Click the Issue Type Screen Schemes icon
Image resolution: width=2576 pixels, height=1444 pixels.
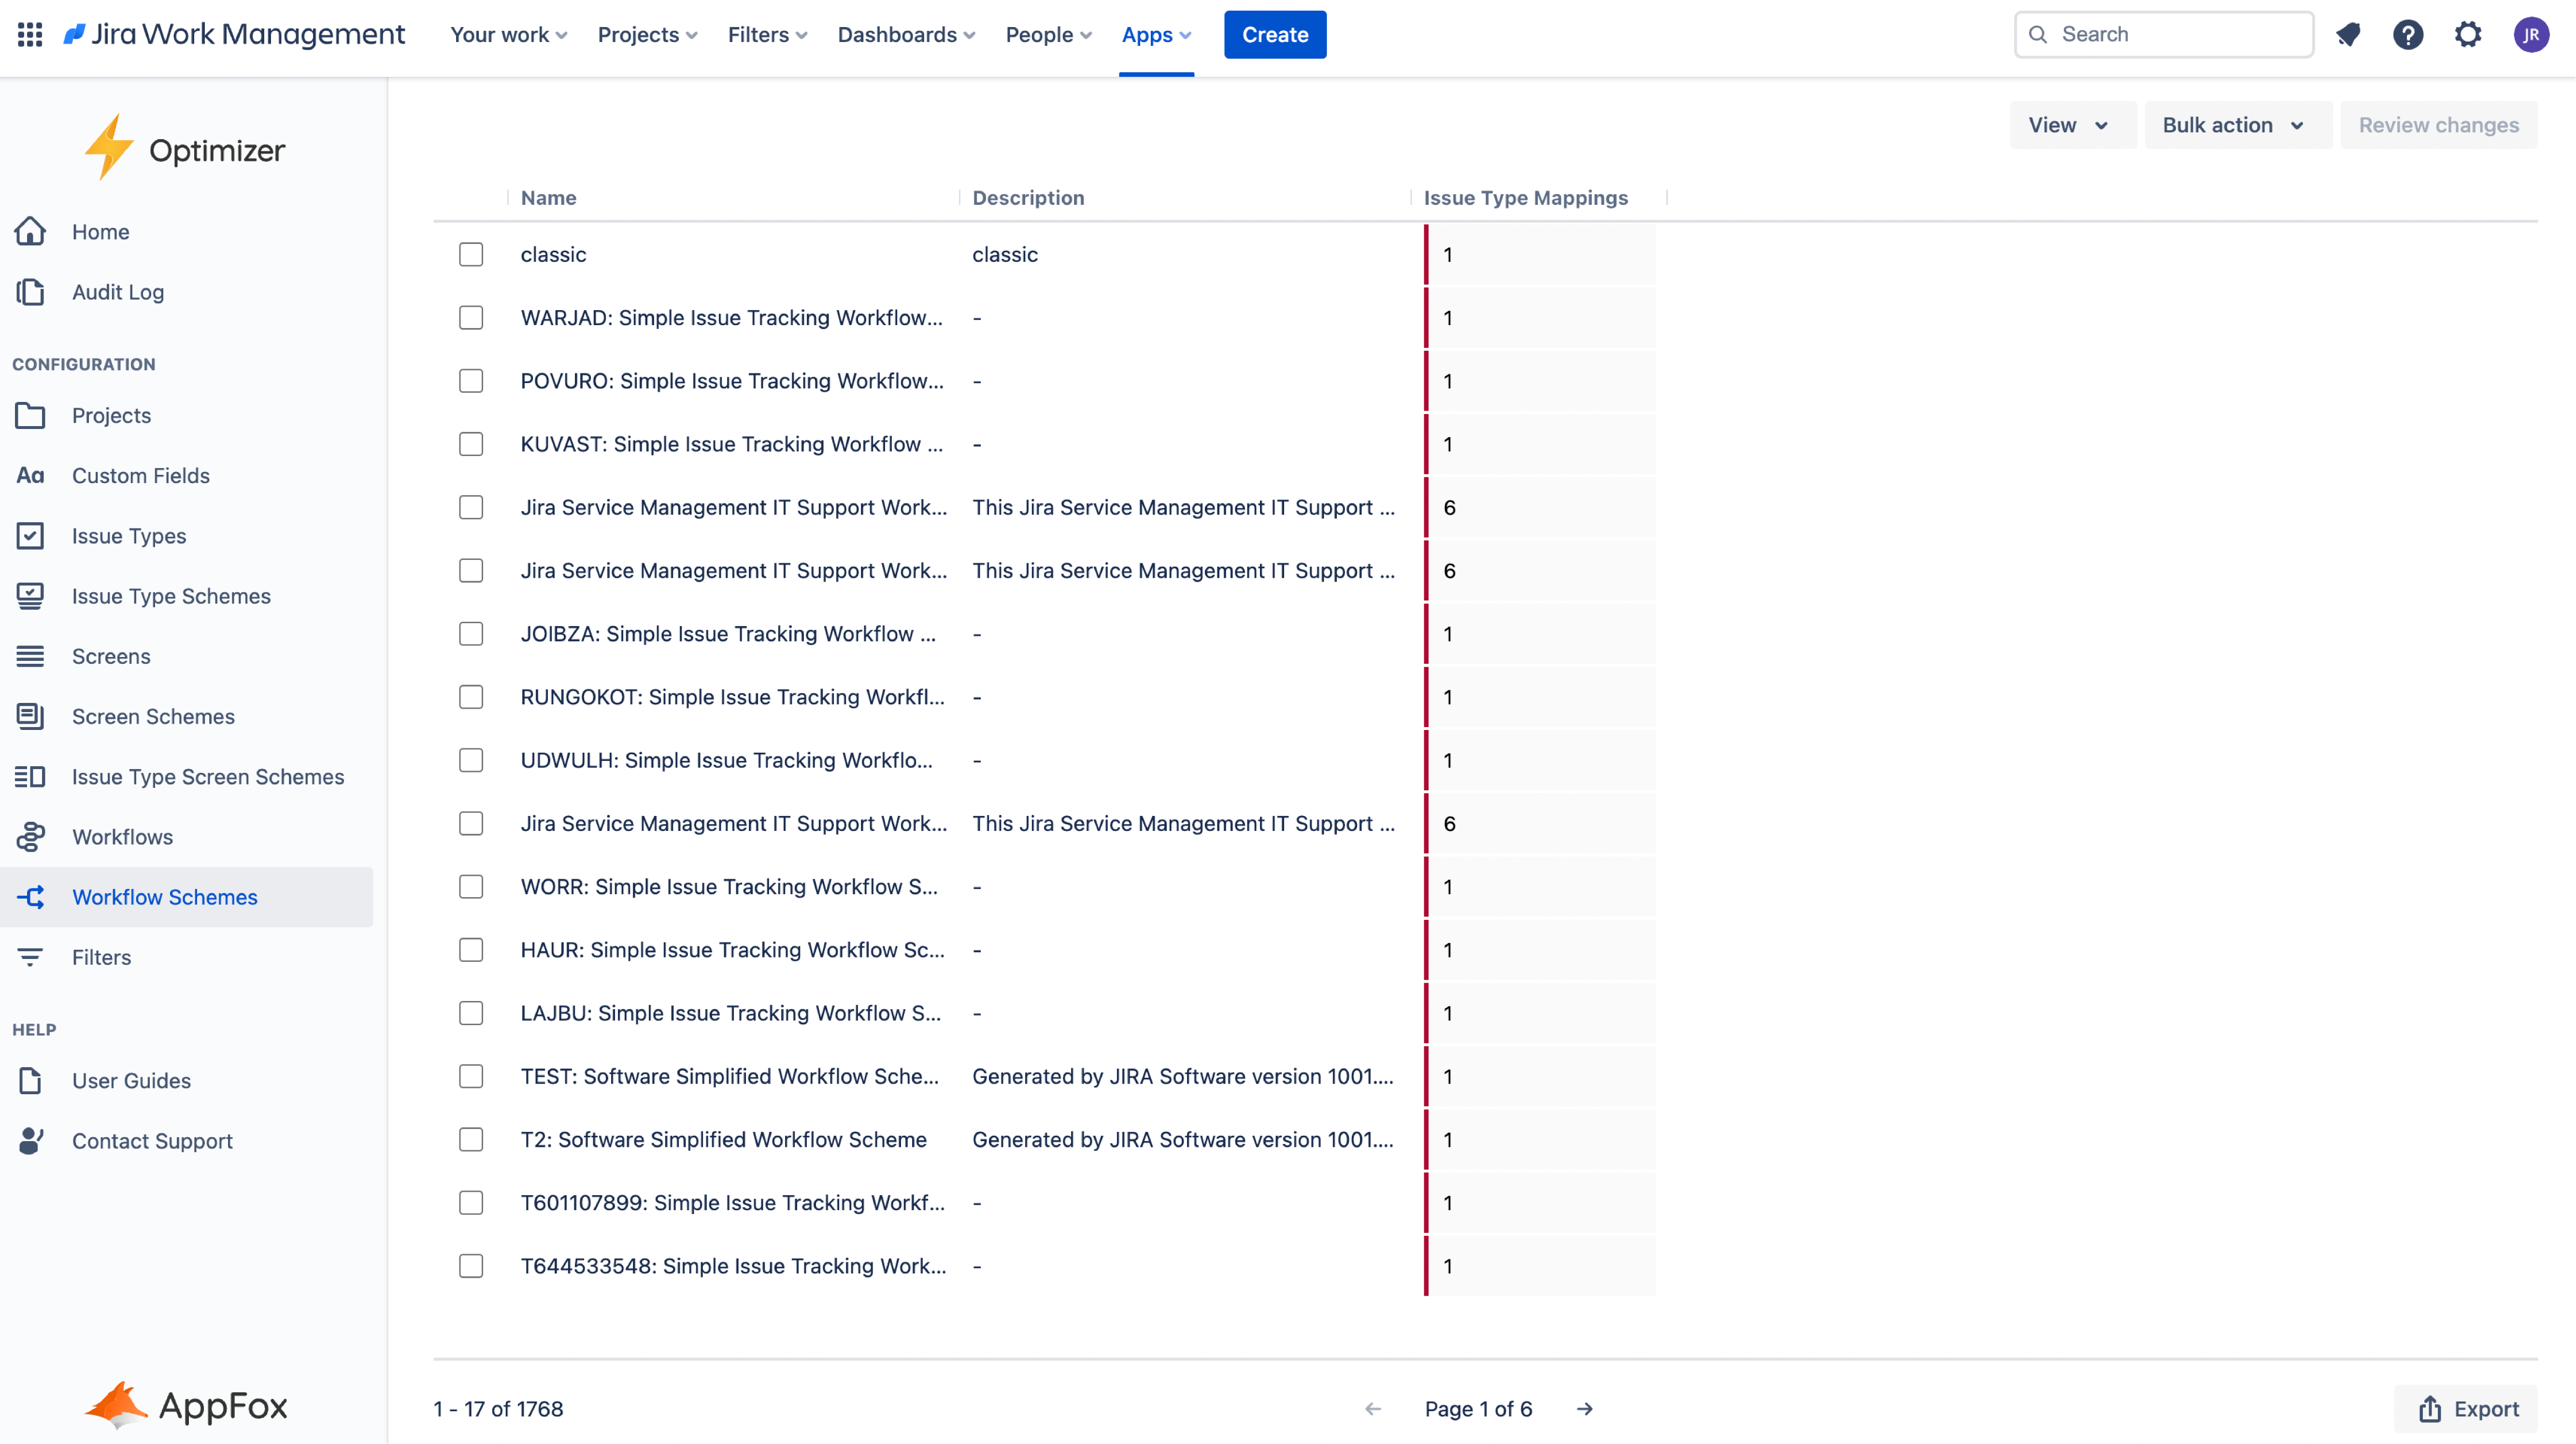click(x=30, y=777)
